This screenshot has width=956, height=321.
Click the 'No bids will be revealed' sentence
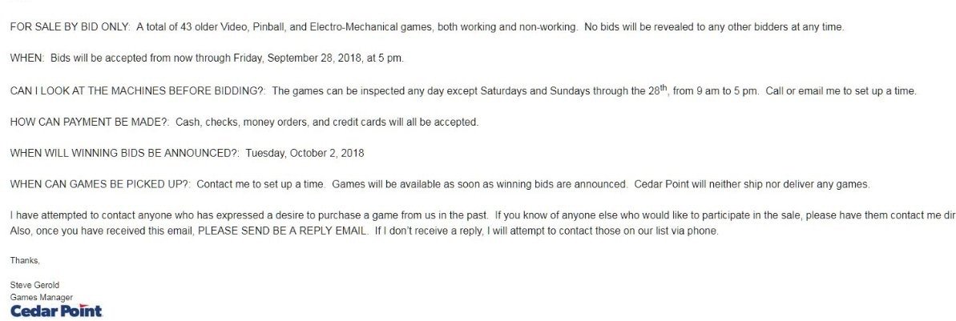click(714, 27)
